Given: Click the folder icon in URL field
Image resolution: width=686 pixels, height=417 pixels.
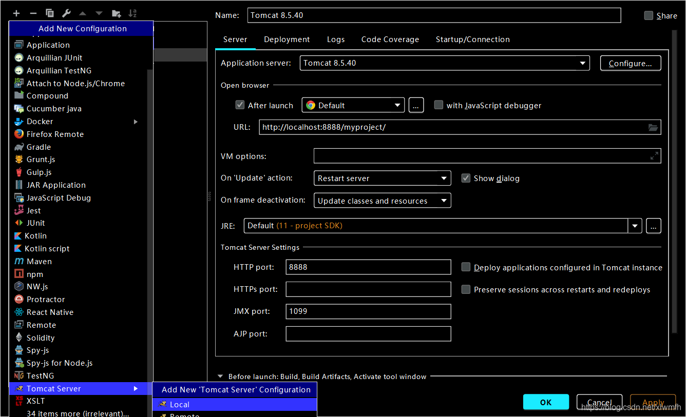Looking at the screenshot, I should (x=653, y=127).
